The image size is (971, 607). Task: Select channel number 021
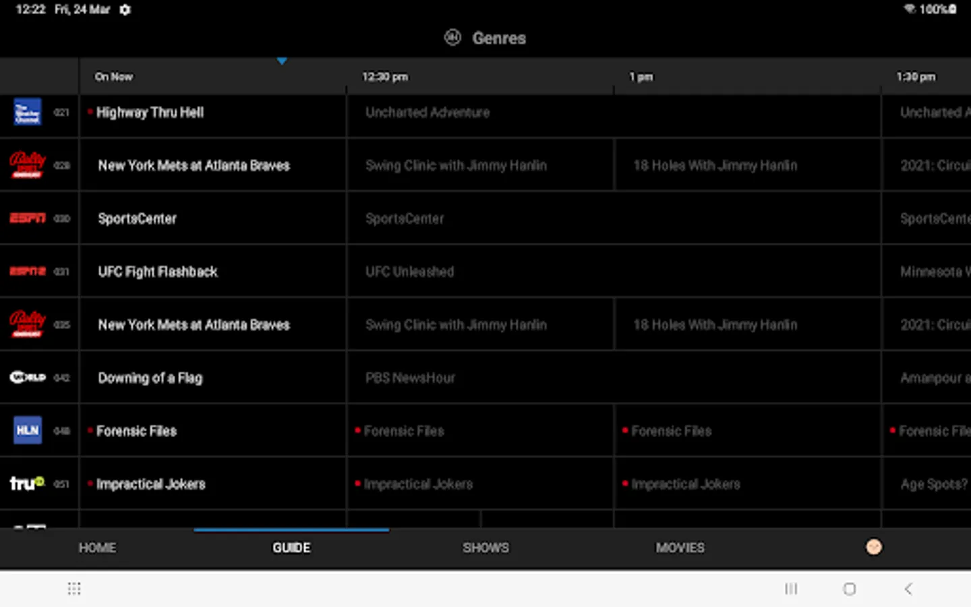tap(61, 113)
